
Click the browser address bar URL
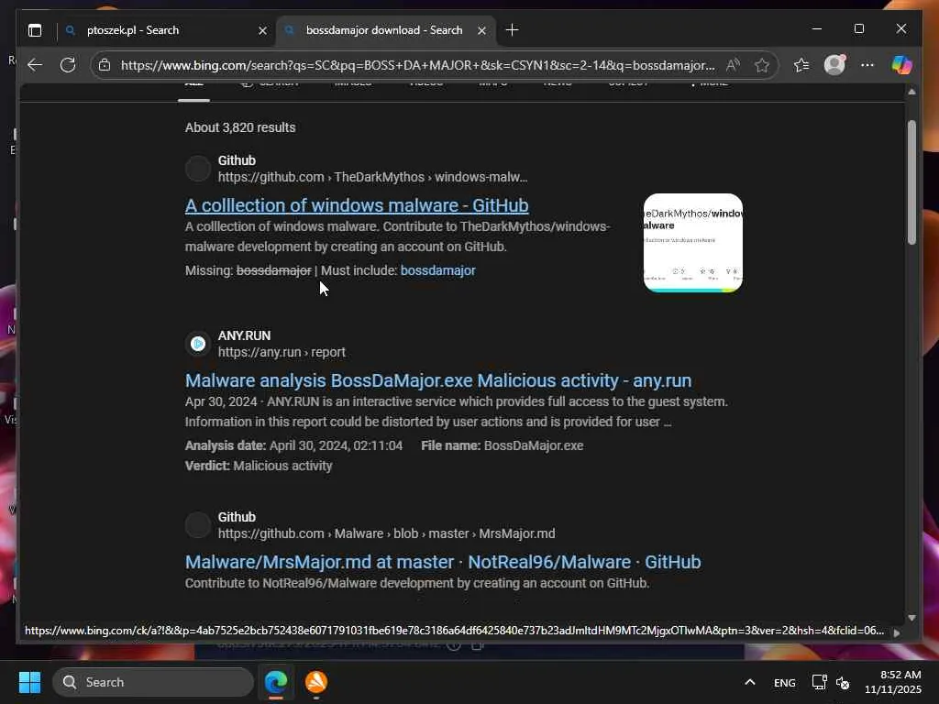click(x=417, y=65)
